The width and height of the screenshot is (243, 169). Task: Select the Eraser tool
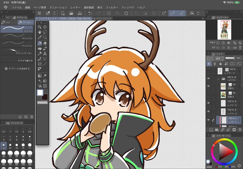coord(45,43)
